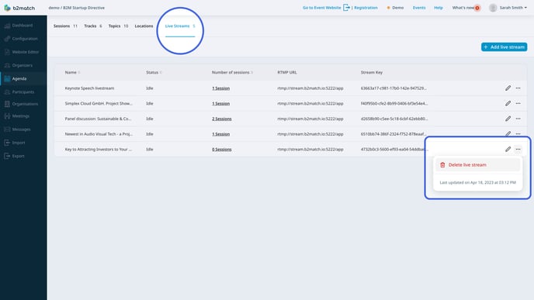
Task: Select Newest in Audio Visual Tech row name
Action: tap(99, 134)
